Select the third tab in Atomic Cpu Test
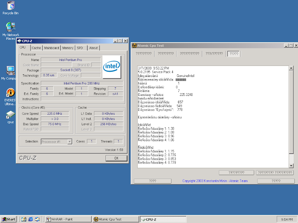 (190, 54)
